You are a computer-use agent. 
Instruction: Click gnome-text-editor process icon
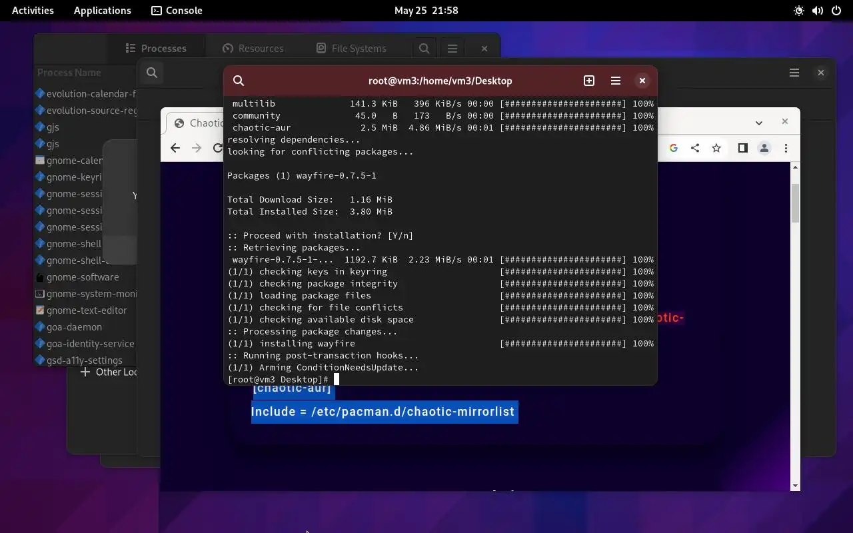(40, 310)
